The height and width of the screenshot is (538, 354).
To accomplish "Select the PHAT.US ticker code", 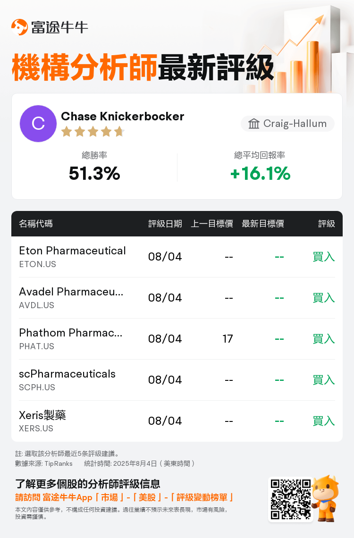I will (37, 346).
